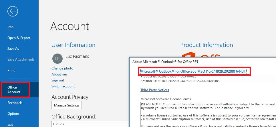Click the Luc Pasmans user name

tap(77, 56)
